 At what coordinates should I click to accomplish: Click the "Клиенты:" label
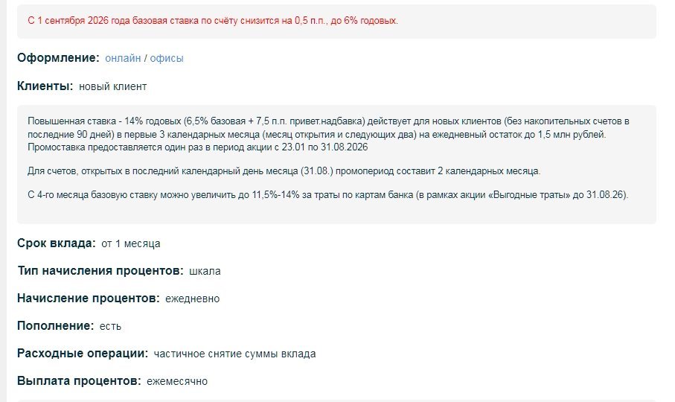[x=45, y=86]
